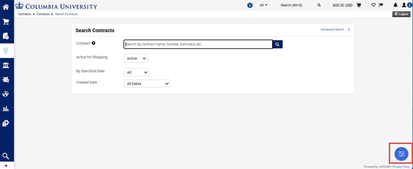Open action items flag icon

click(381, 5)
